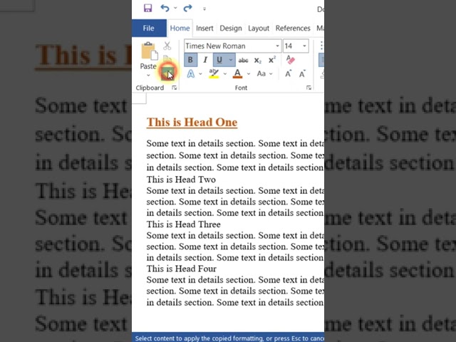
Task: Open the highlight color dropdown arrow
Action: 225,74
